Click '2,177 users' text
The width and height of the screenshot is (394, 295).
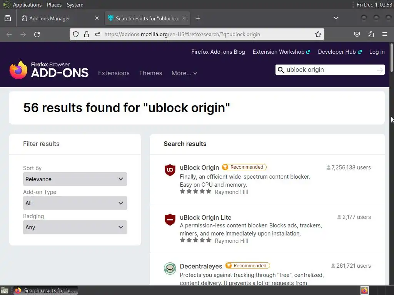pos(357,217)
